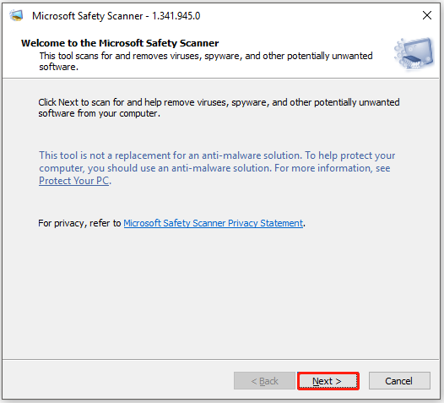
Task: Click the header subtitle about removing viruses
Action: [x=206, y=61]
